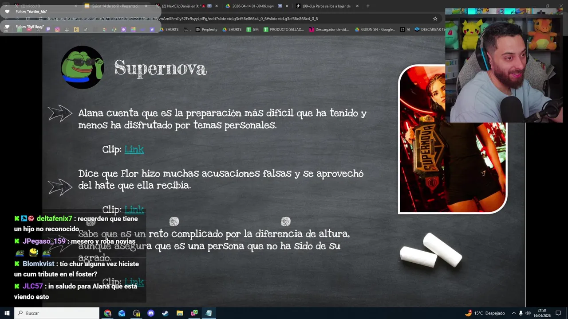Open the DESCARGAR TV bookmark
This screenshot has height=319, width=568.
[430, 29]
